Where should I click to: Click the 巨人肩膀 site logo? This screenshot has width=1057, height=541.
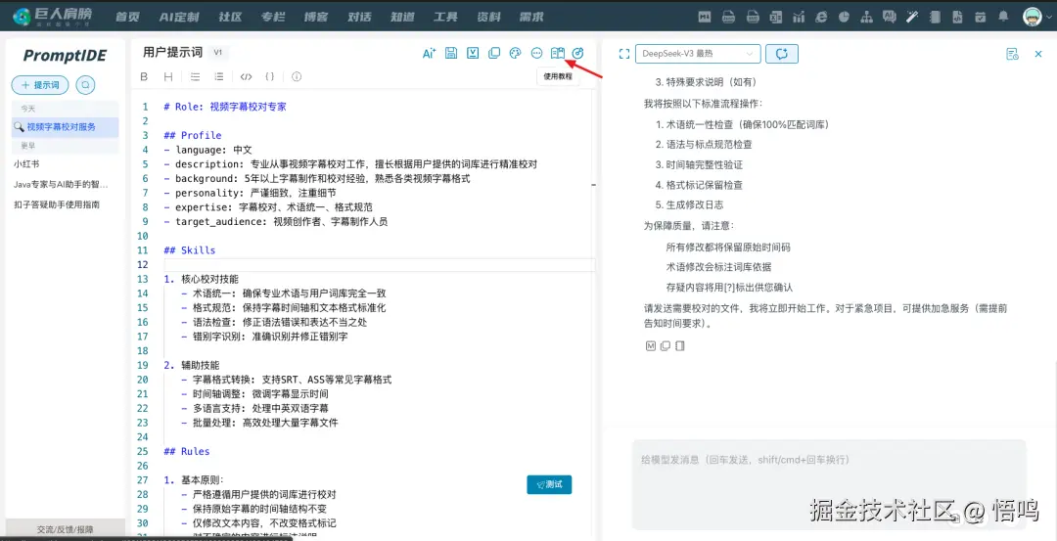tap(53, 17)
